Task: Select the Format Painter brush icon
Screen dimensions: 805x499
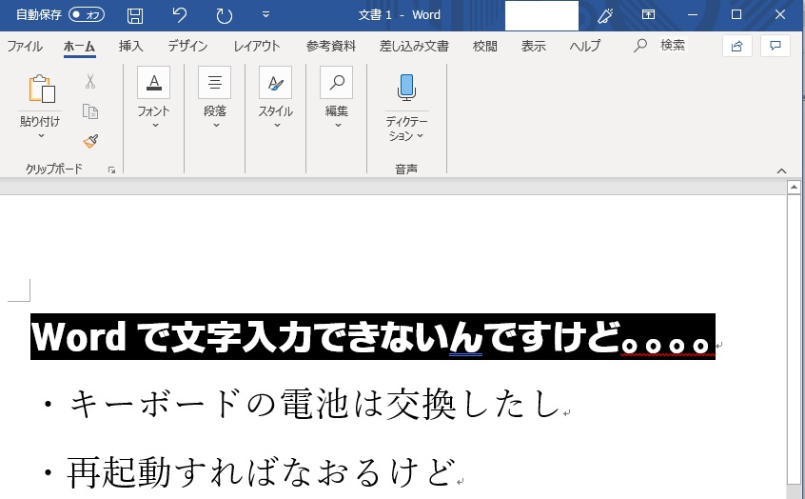Action: pos(90,141)
